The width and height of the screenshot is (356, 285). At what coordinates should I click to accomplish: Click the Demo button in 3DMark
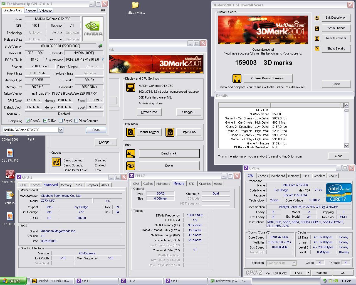[x=169, y=166]
